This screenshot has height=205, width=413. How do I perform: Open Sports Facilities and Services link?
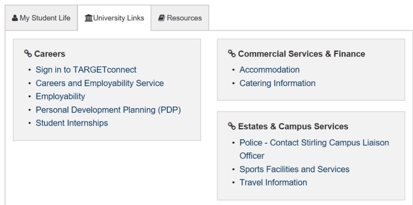point(295,169)
